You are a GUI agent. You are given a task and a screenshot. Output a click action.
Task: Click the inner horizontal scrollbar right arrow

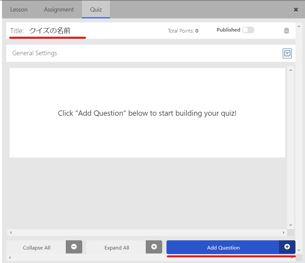(x=284, y=232)
